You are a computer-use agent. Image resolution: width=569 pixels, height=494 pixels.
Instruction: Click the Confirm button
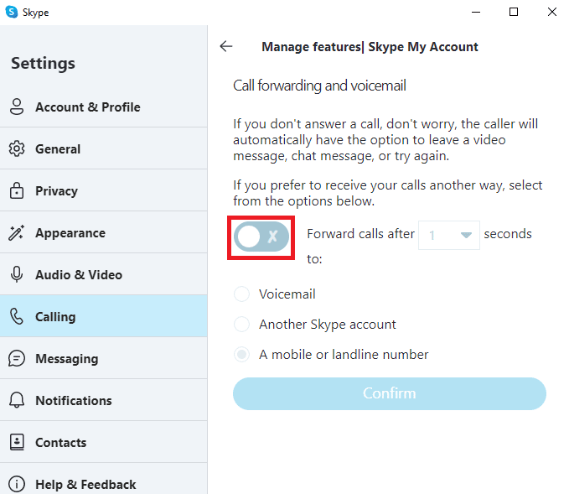[390, 393]
